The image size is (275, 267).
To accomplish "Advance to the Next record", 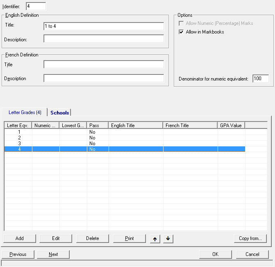I will coord(53,254).
